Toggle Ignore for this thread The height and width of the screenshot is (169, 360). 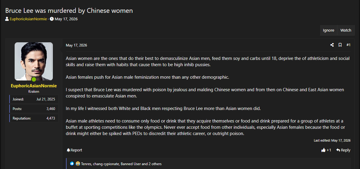pos(328,30)
